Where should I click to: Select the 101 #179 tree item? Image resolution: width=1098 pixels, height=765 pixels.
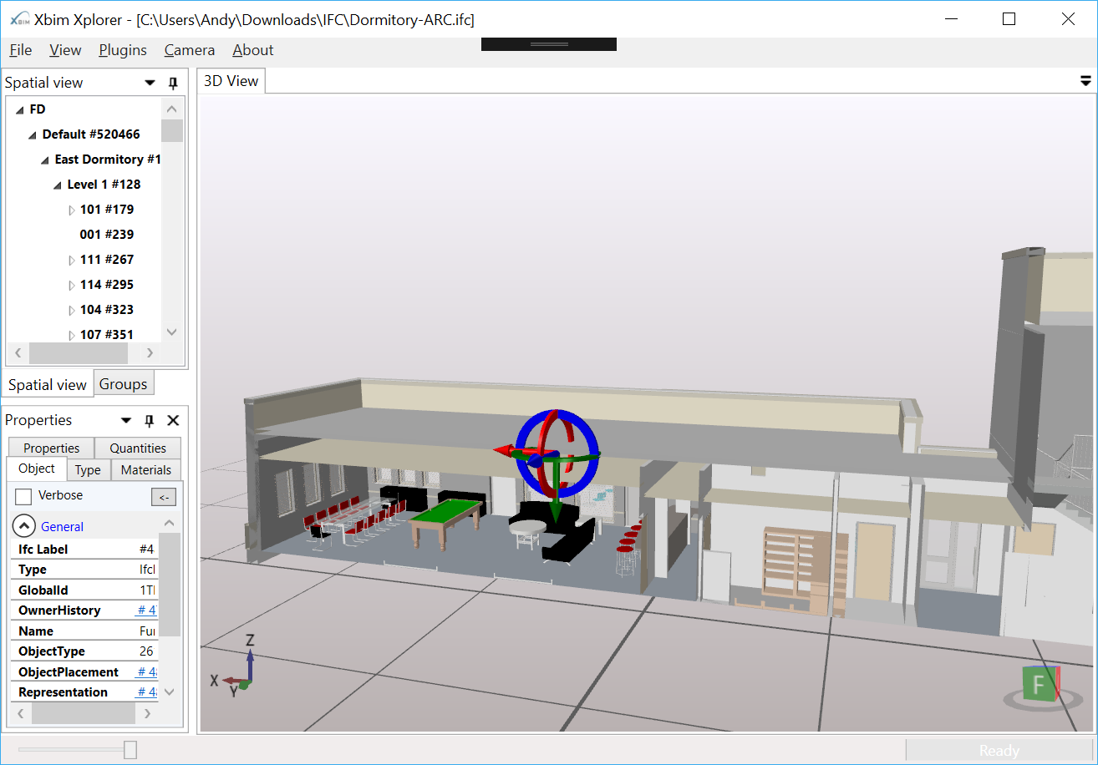pos(107,210)
